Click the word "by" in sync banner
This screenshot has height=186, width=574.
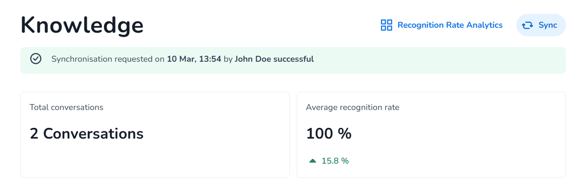point(228,59)
